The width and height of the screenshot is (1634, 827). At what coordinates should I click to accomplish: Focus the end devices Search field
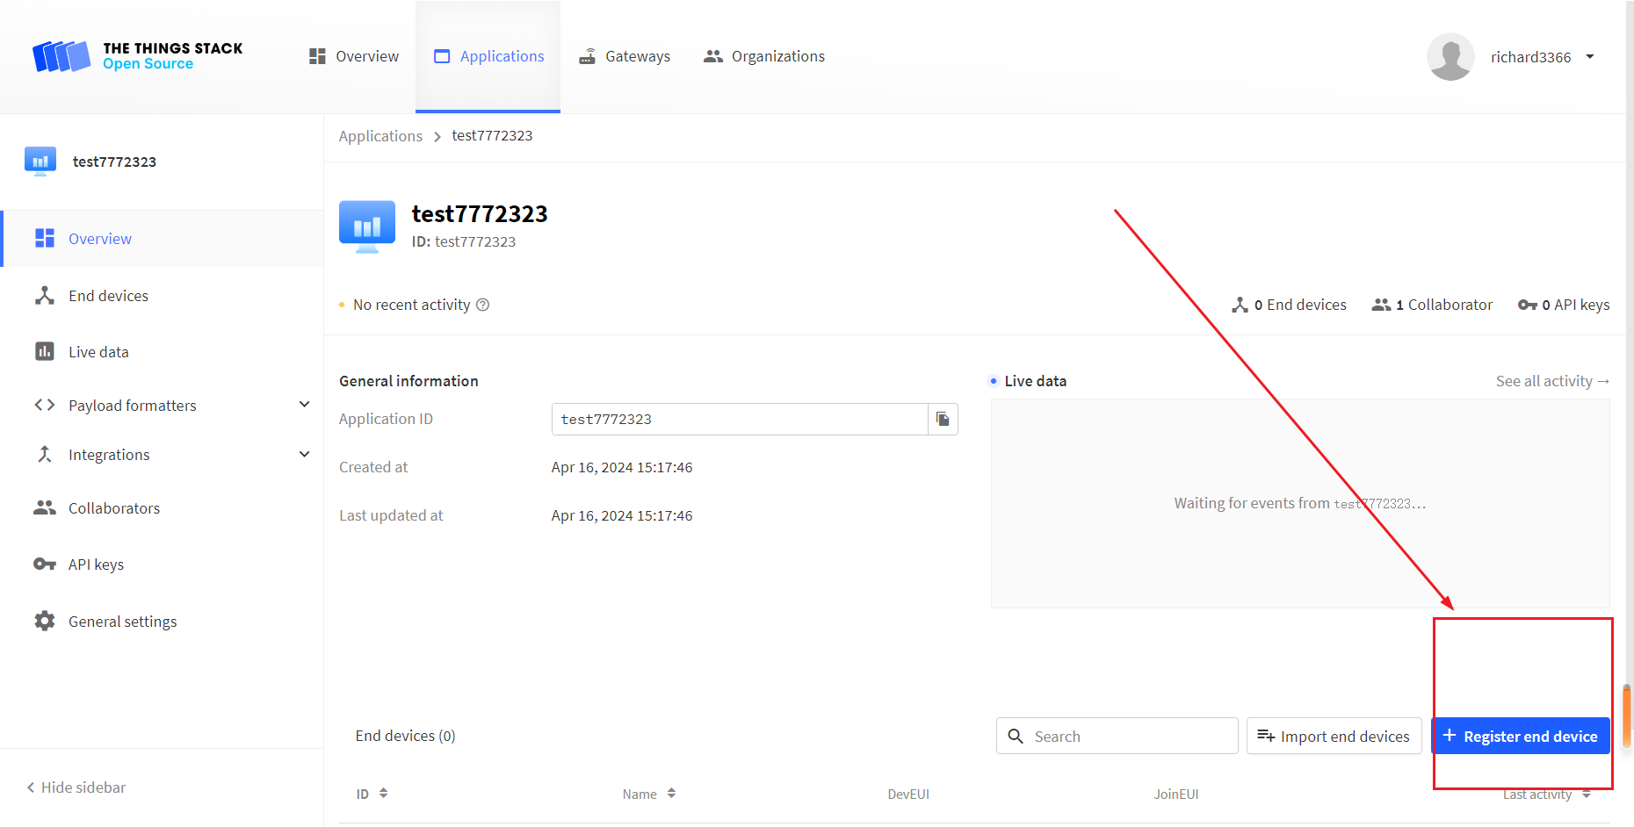[1129, 736]
